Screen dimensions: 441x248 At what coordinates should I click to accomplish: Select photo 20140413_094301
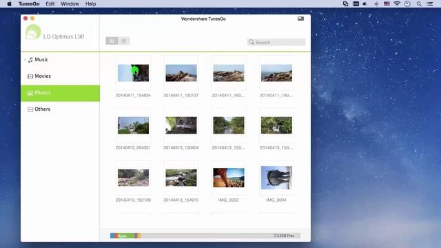pyautogui.click(x=133, y=125)
